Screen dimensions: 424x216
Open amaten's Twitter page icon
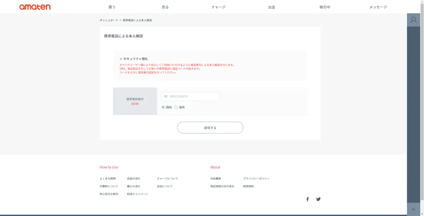pyautogui.click(x=318, y=199)
